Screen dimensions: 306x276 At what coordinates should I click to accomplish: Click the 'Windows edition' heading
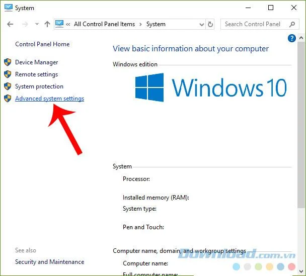click(135, 64)
